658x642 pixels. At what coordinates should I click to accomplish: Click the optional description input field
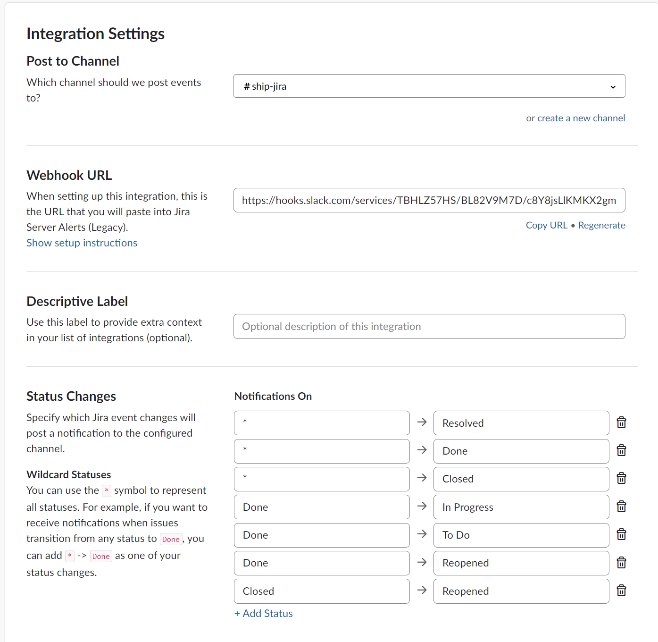(429, 326)
